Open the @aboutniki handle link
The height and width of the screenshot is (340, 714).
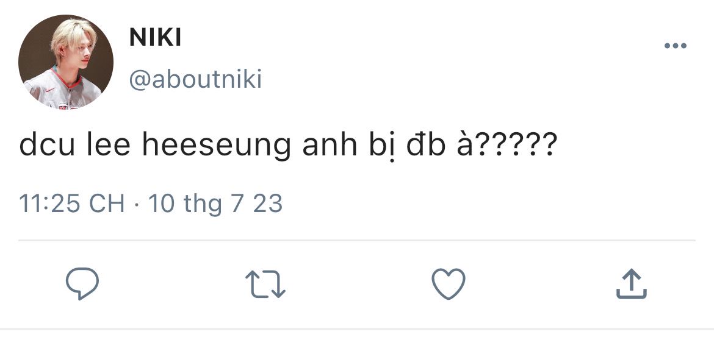[x=195, y=79]
